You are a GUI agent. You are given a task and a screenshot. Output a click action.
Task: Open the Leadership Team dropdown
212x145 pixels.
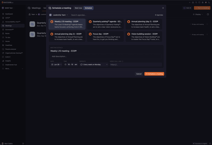tap(59, 15)
